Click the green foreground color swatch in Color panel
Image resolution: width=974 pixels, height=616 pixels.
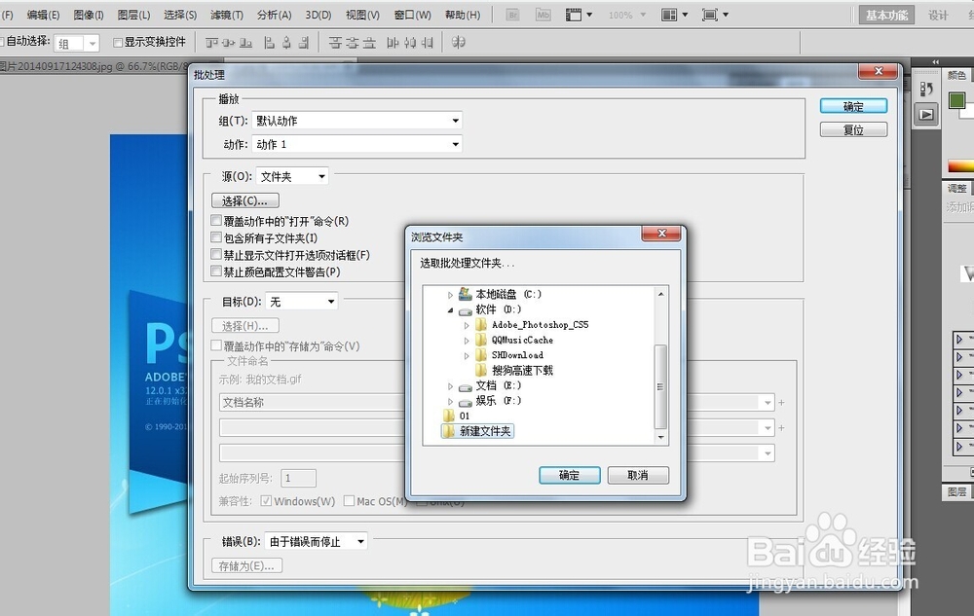(x=955, y=99)
